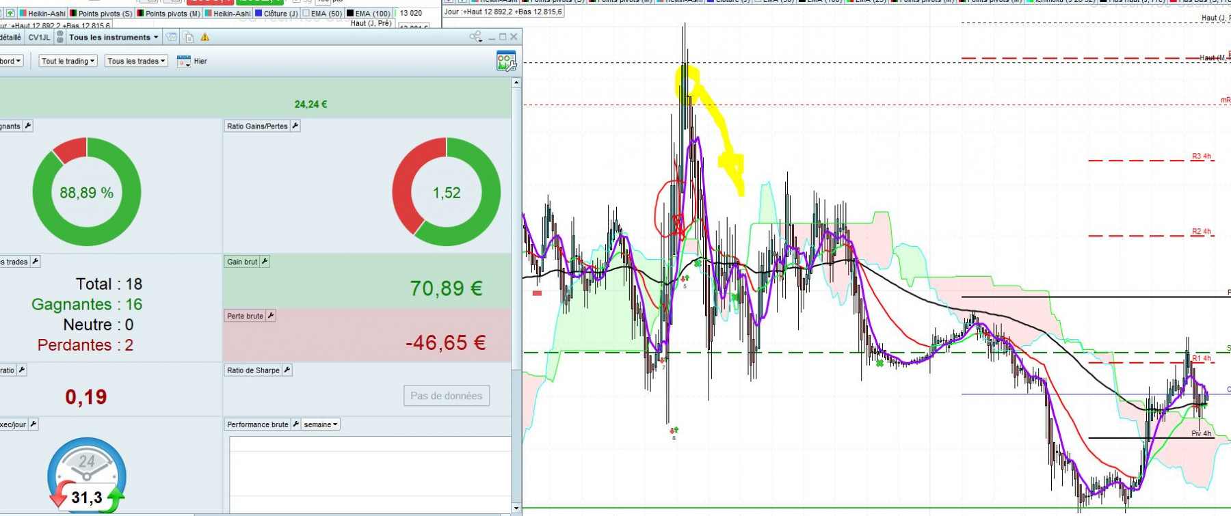Expand the Tous les instruments dropdown
This screenshot has width=1231, height=516.
click(x=114, y=37)
